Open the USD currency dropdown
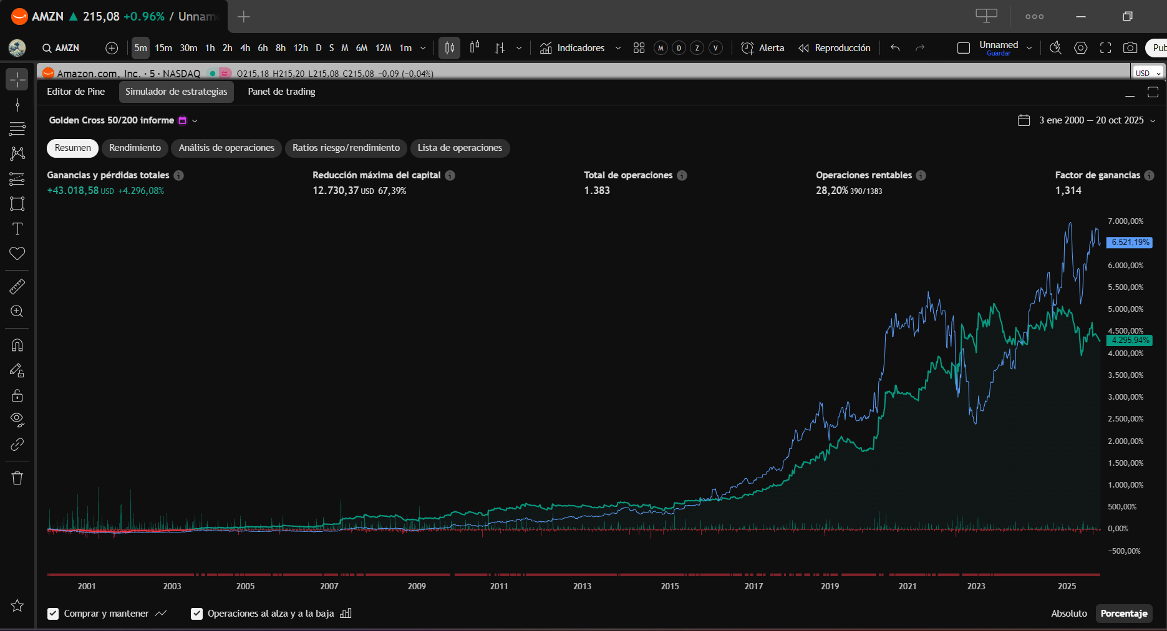Screen dimensions: 1167x631 click(1148, 73)
